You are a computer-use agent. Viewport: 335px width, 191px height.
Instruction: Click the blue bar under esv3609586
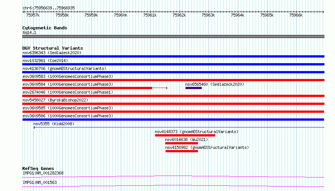173,120
